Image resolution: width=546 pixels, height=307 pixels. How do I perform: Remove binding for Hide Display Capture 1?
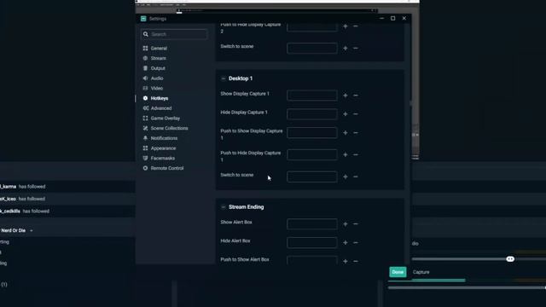pos(356,114)
